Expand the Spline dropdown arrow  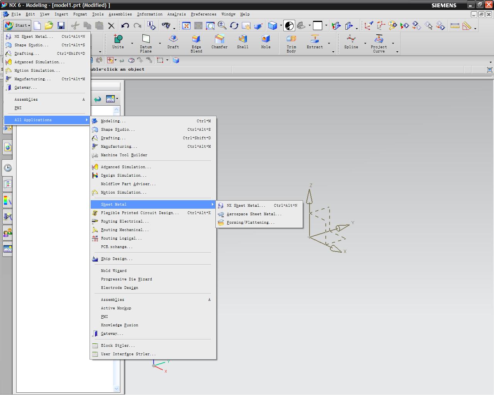(x=365, y=43)
